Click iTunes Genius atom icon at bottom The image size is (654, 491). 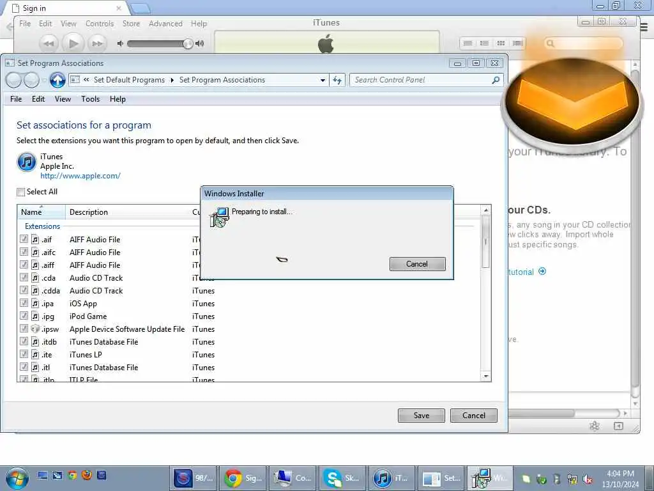595,426
